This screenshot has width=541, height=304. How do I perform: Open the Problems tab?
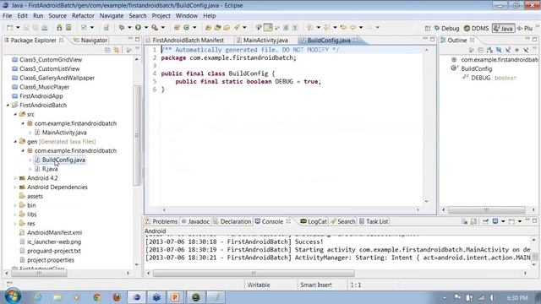161,221
